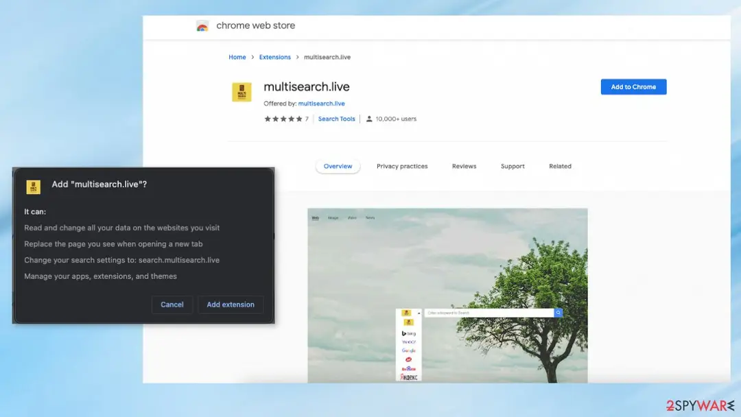The height and width of the screenshot is (417, 741).
Task: Confirm with Add extension button
Action: point(231,305)
